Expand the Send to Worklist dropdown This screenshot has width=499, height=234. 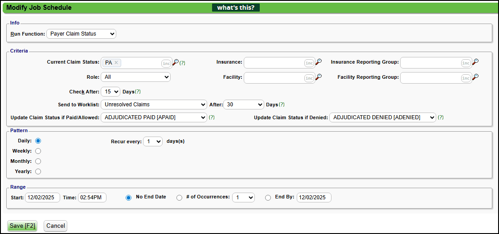pyautogui.click(x=154, y=105)
